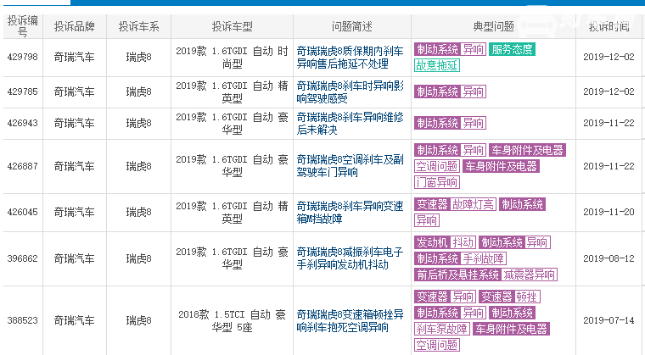Screen dimensions: 645x355
Task: Click the 抖动 tag in row 396862
Action: [463, 242]
